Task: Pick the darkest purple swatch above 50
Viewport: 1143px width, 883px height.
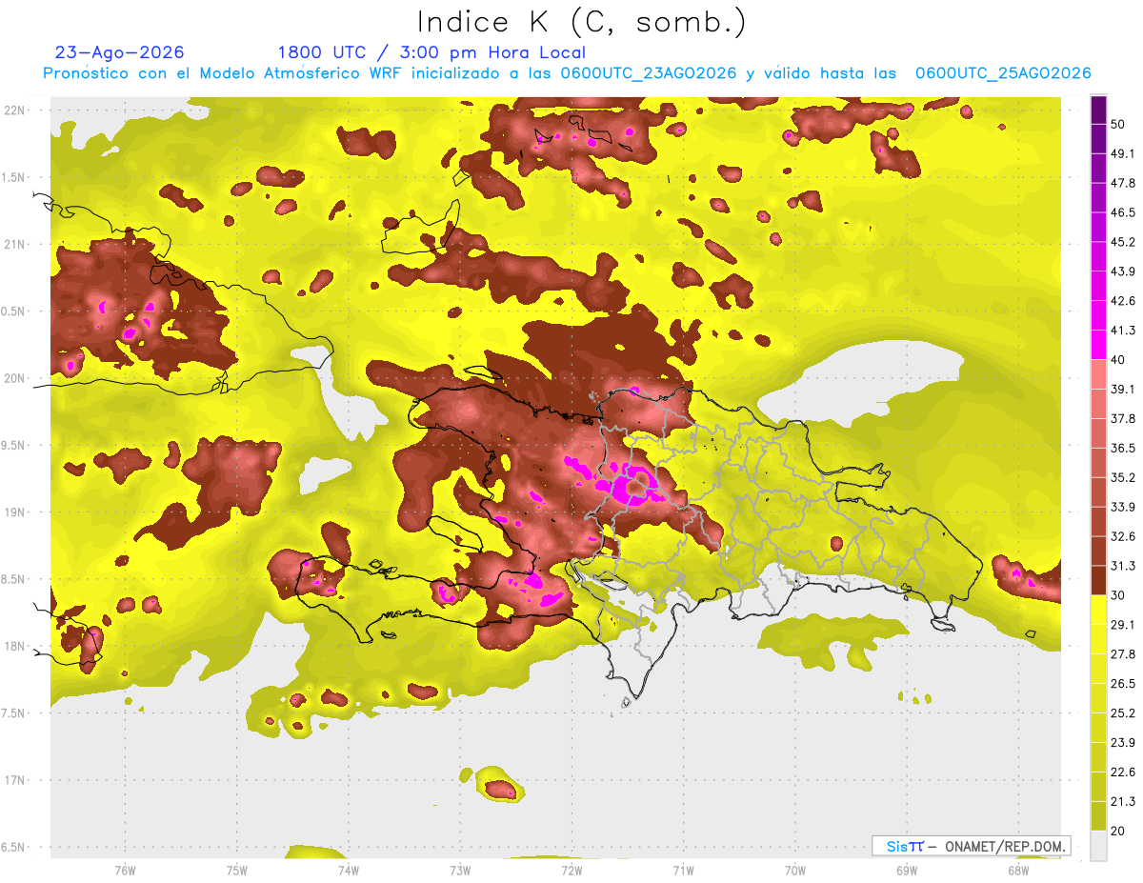Action: click(1098, 110)
